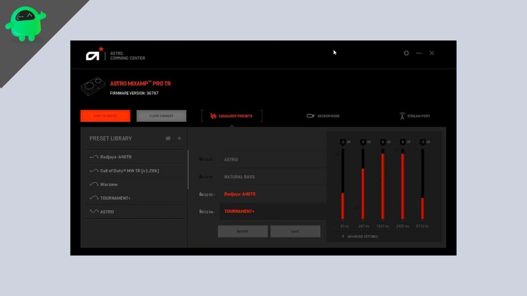Click the Sync to Device button
Viewport: 527px width, 296px height.
(105, 116)
